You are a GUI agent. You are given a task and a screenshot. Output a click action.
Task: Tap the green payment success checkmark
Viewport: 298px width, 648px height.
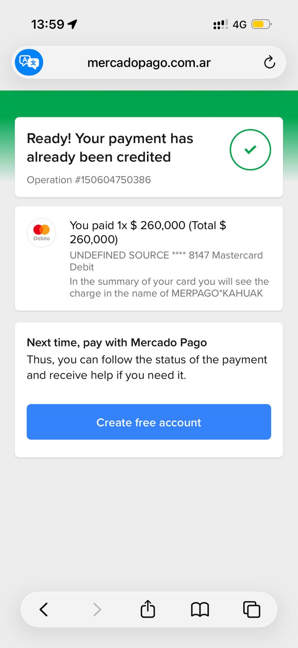pyautogui.click(x=250, y=150)
